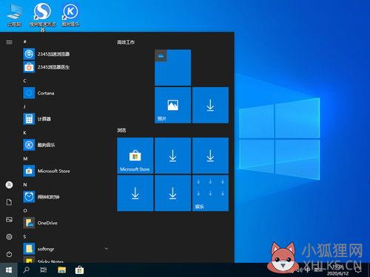This screenshot has height=277, width=370.
Task: Launch 酷狗音乐 from the app list
Action: (x=66, y=145)
